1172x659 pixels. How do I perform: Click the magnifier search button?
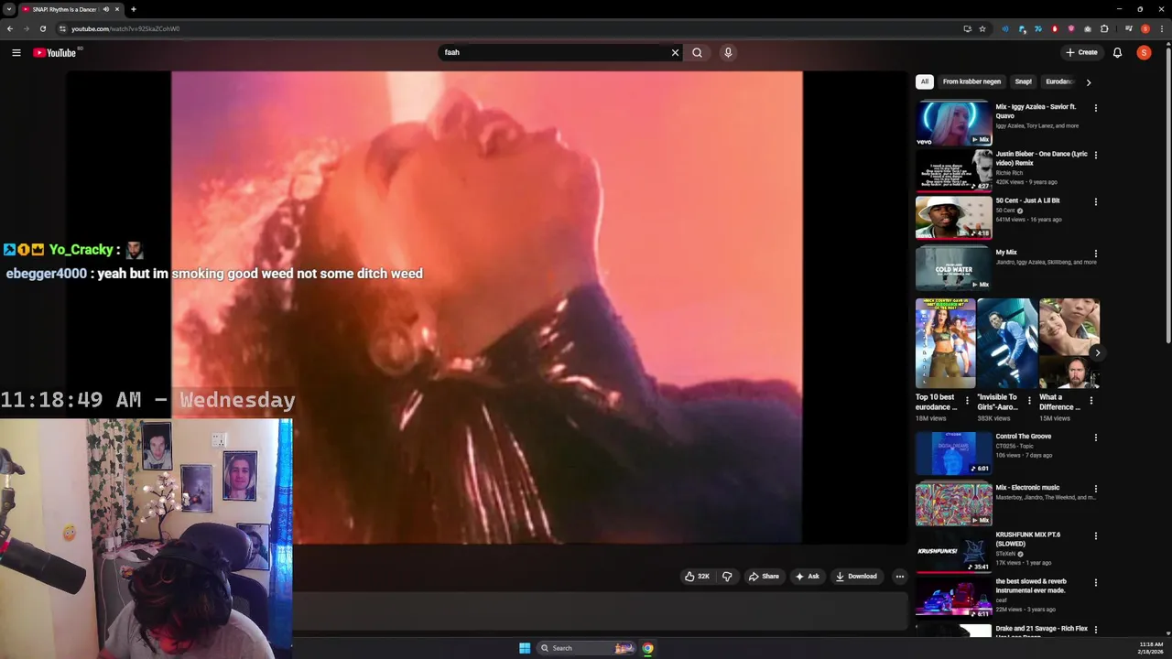[698, 52]
